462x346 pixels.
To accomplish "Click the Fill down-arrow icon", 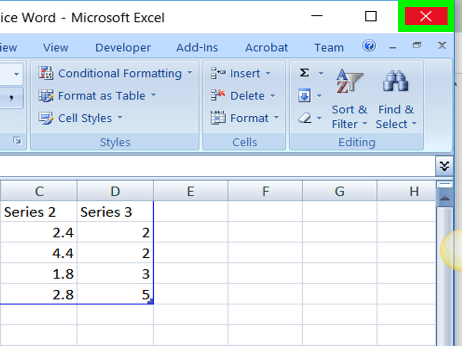I will (304, 96).
